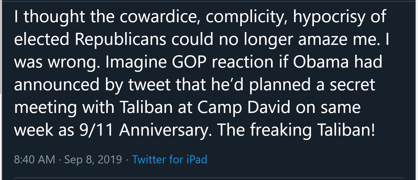
Task: Select the 'Sep 8, 2019' date
Action: [93, 160]
